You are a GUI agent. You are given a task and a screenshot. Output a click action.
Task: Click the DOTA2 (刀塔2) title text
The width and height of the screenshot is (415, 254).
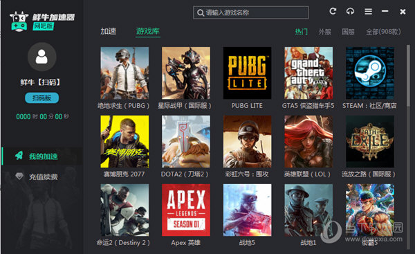coord(185,174)
